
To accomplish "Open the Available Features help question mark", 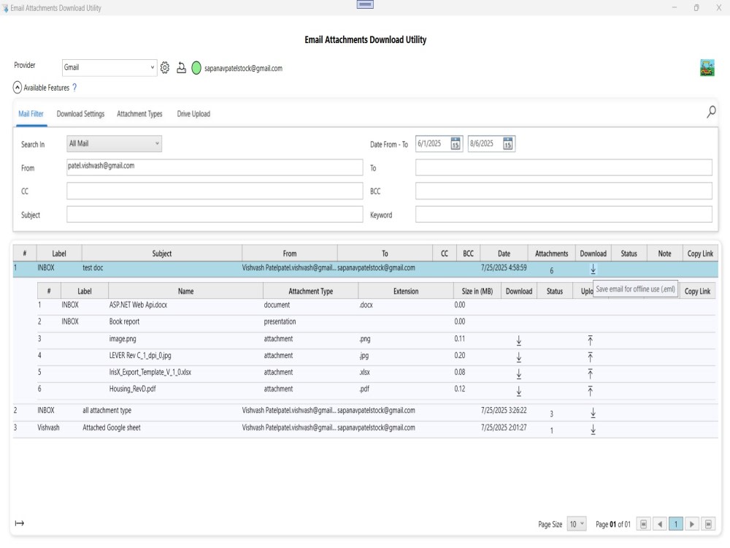I will pos(74,88).
